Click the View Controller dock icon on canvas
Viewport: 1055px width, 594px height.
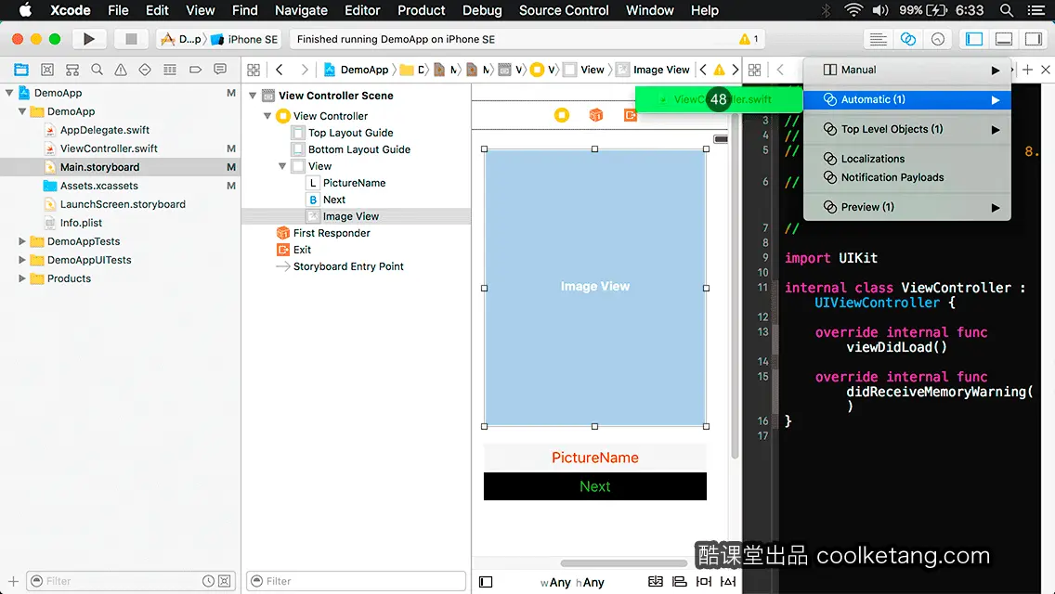tap(562, 115)
